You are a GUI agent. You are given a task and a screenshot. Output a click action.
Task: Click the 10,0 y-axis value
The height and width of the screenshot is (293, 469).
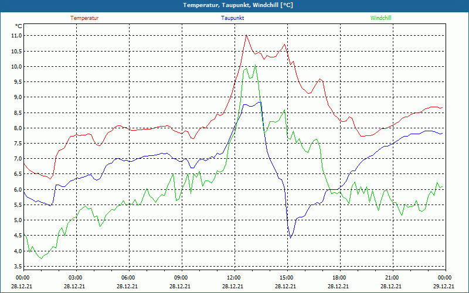coord(16,66)
